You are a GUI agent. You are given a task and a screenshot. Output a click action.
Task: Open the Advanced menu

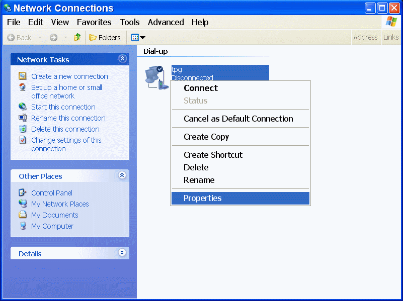pos(166,22)
